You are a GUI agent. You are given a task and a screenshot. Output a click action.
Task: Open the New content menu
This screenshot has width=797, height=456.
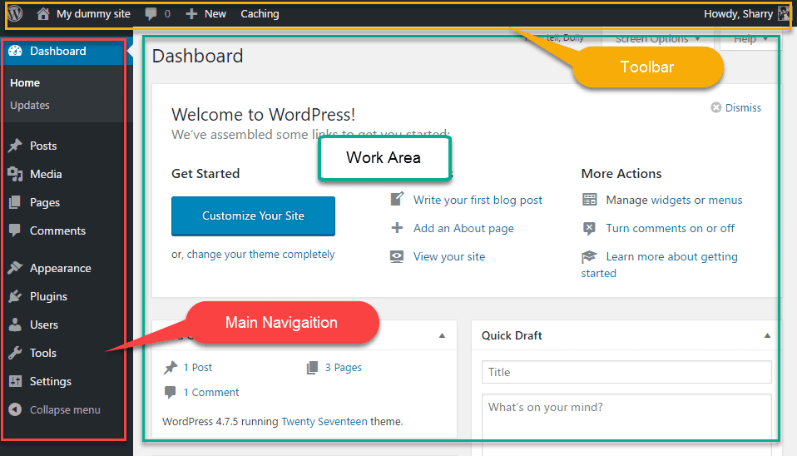point(215,13)
